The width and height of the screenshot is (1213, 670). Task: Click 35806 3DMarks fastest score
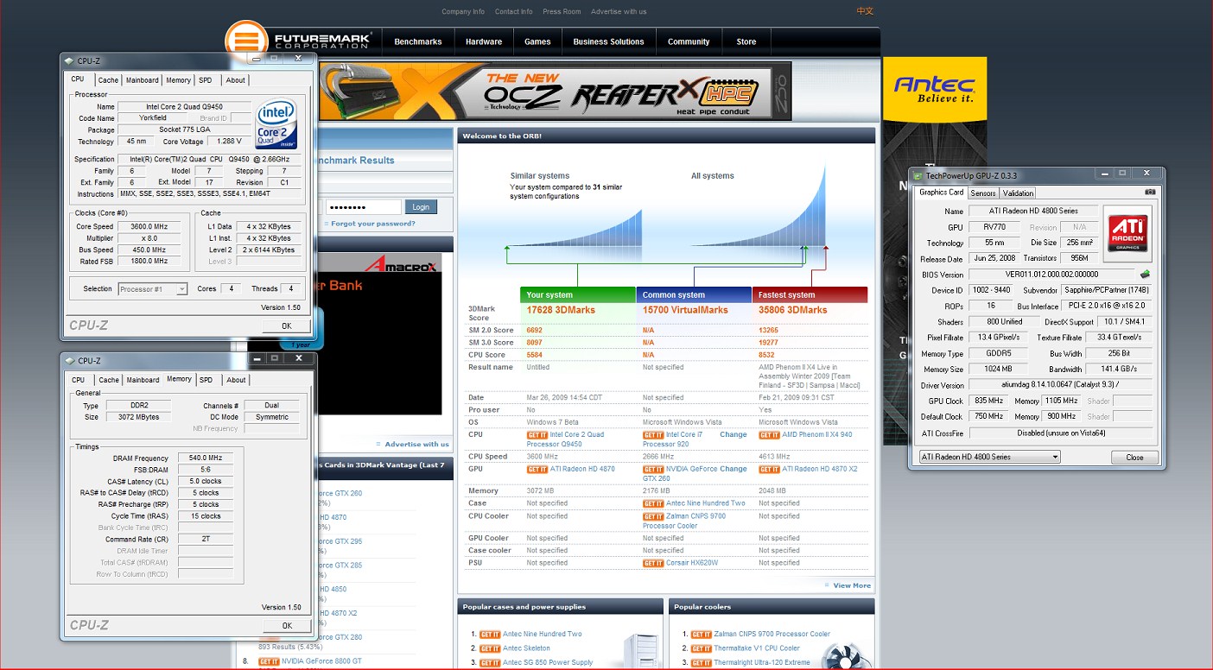793,310
